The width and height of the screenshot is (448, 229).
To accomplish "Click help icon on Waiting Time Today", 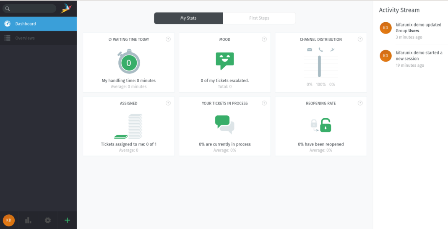I will pos(168,39).
